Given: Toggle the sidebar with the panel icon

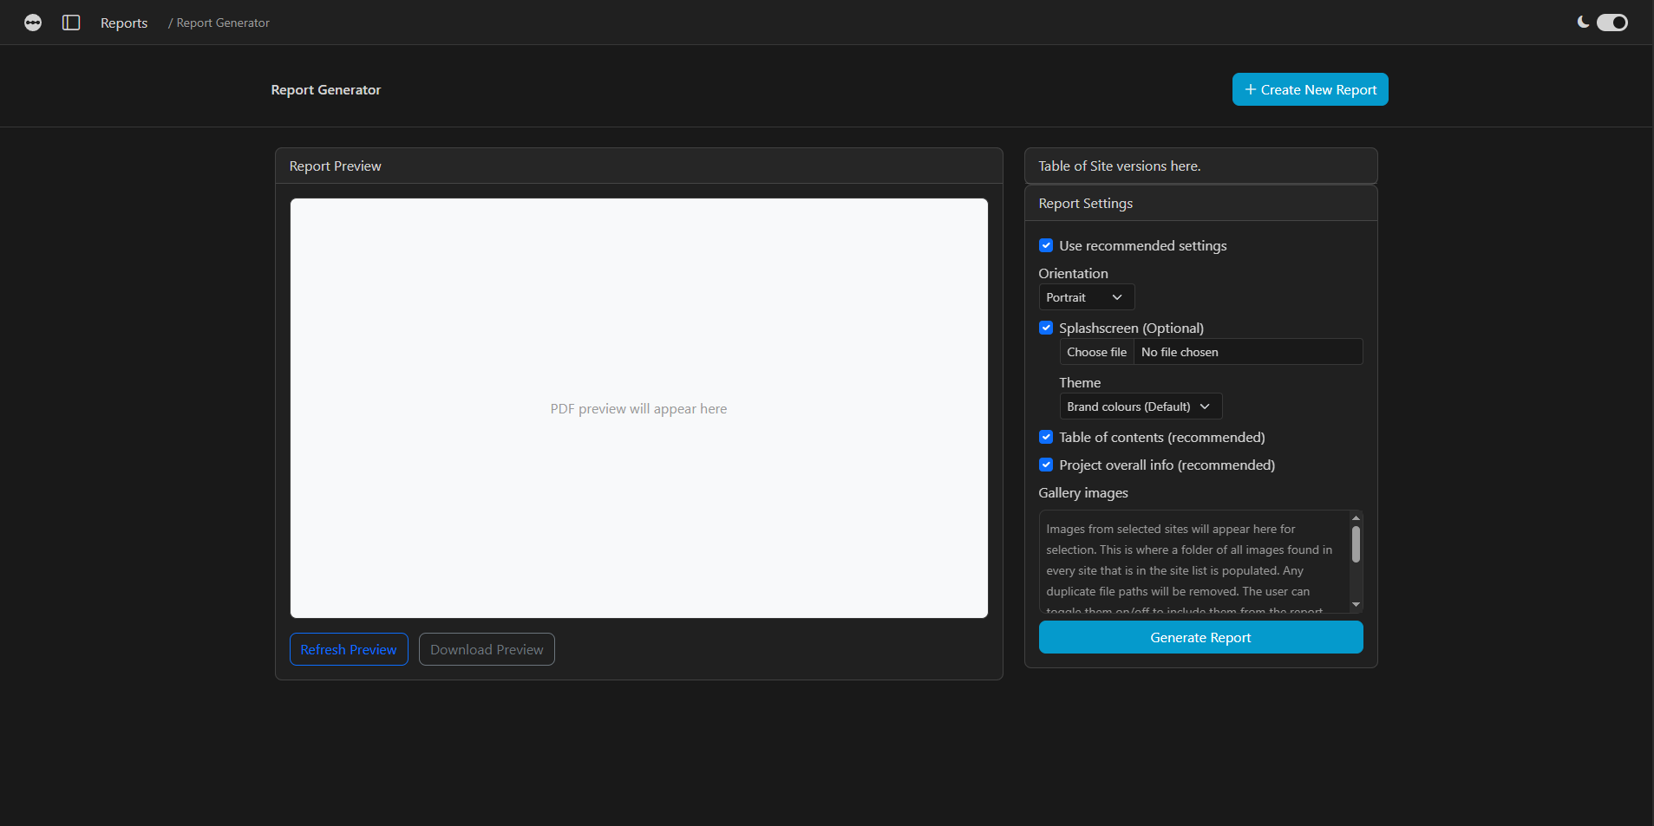Looking at the screenshot, I should tap(70, 23).
